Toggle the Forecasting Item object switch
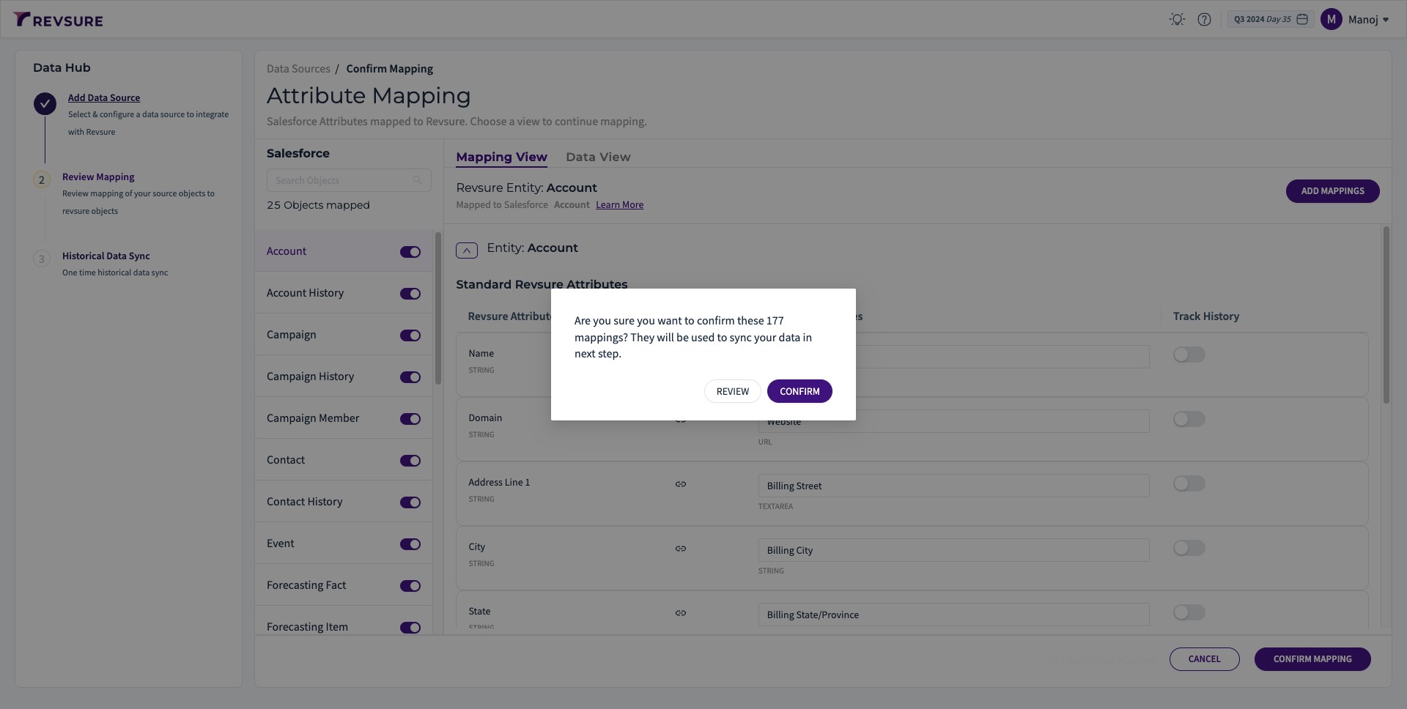This screenshot has width=1407, height=709. (410, 628)
